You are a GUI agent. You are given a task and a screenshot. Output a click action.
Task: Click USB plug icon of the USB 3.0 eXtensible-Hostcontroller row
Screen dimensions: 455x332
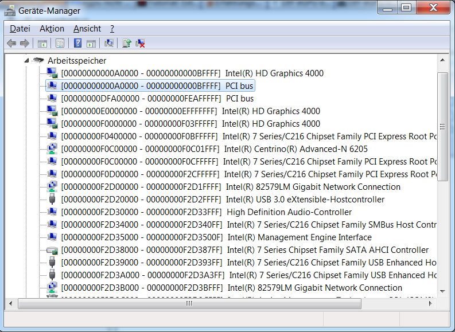(x=52, y=199)
